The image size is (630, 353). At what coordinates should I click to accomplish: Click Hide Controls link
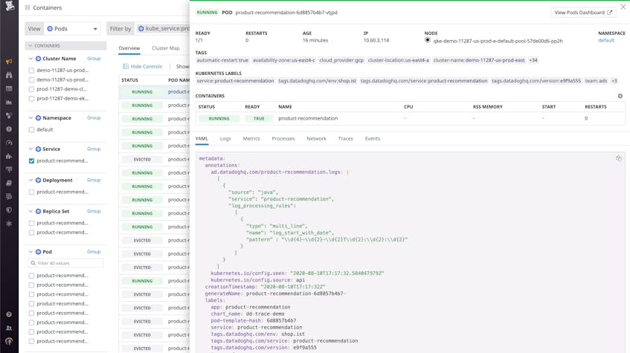pos(147,66)
